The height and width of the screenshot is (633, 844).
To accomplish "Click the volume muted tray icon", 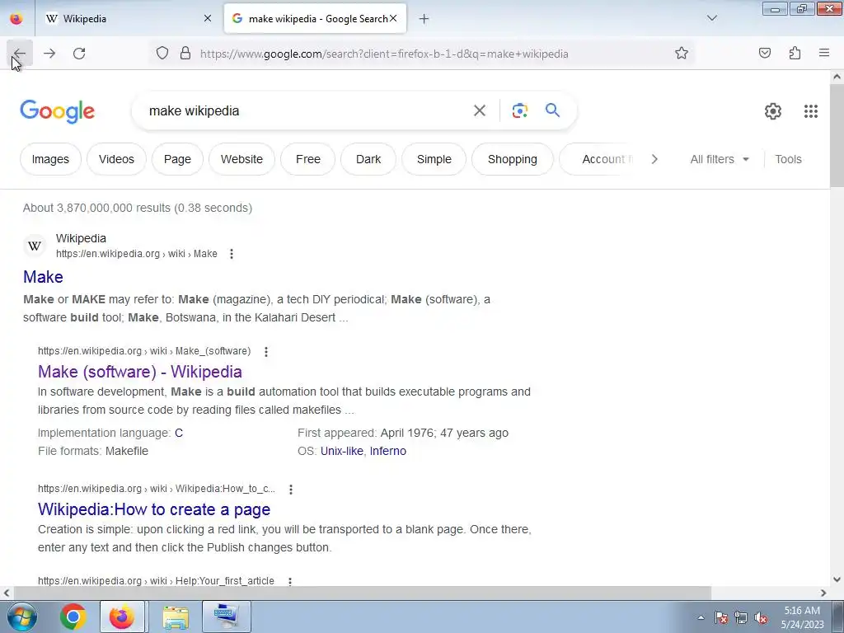I will [x=761, y=618].
